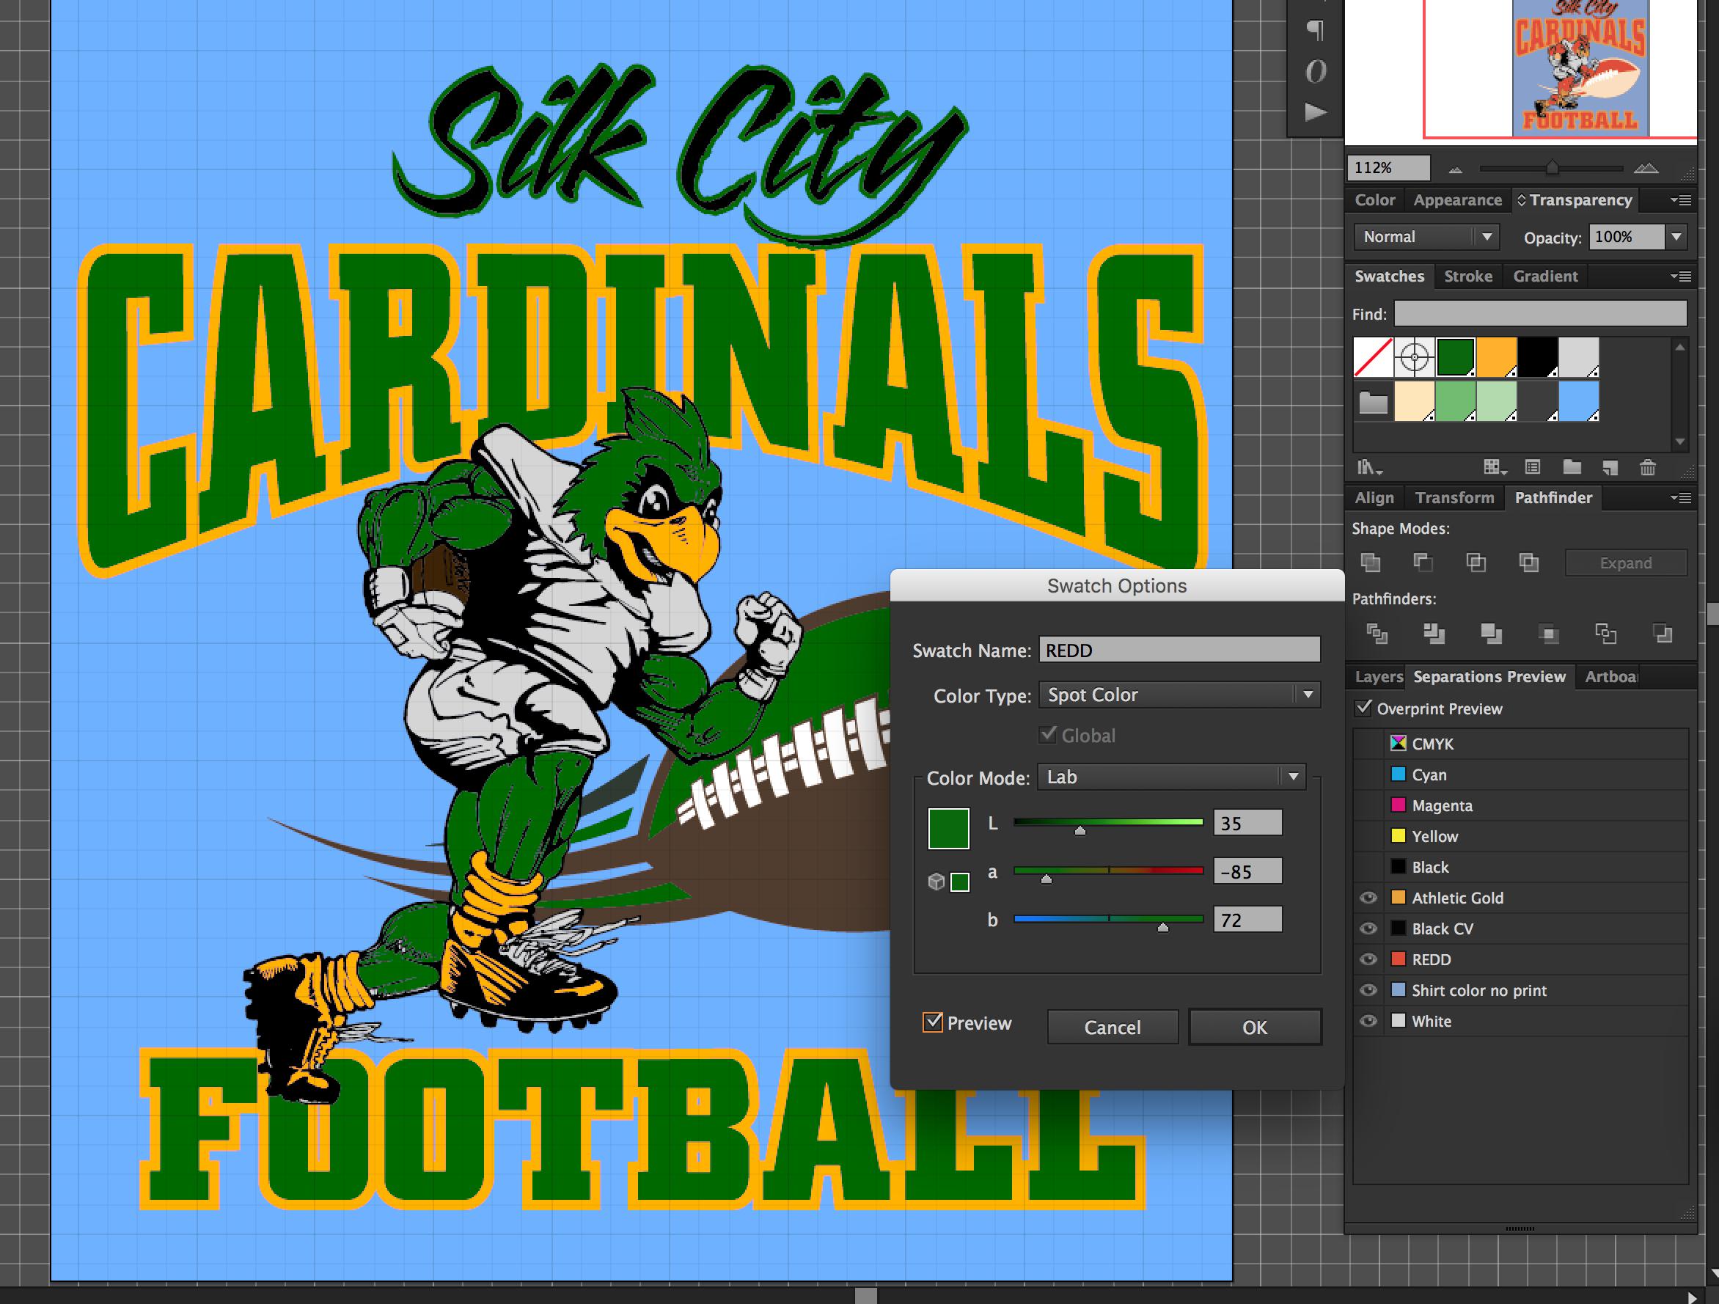1719x1304 pixels.
Task: Apply the Unite shape mode
Action: (1371, 562)
